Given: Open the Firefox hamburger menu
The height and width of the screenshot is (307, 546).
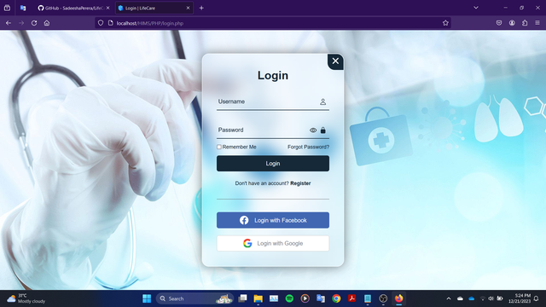Looking at the screenshot, I should (537, 23).
